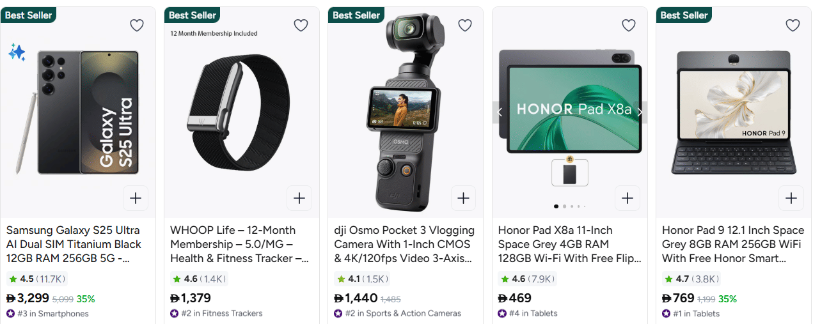Add Honor Pad X8a to cart
Image resolution: width=813 pixels, height=324 pixels.
coord(627,198)
